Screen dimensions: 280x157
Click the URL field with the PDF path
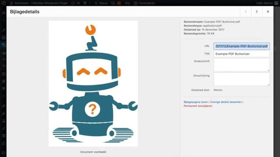coord(241,46)
